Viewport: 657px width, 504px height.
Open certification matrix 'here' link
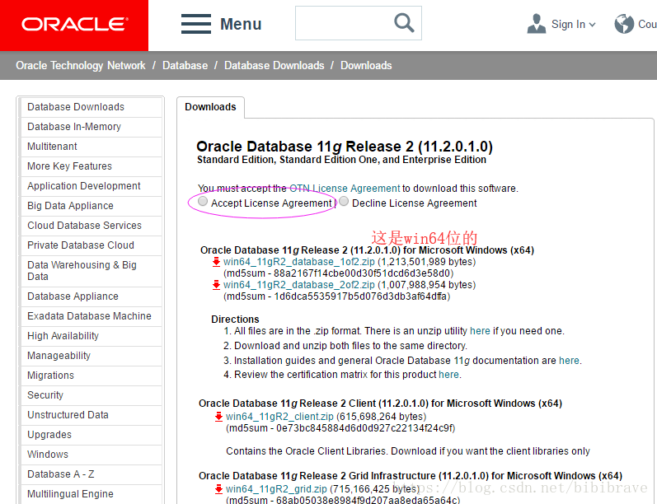(448, 375)
